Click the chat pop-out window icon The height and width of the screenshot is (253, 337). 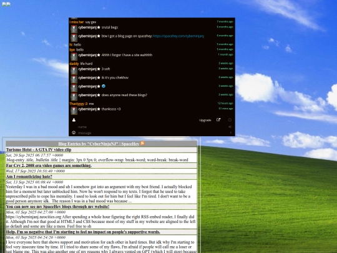(x=218, y=120)
